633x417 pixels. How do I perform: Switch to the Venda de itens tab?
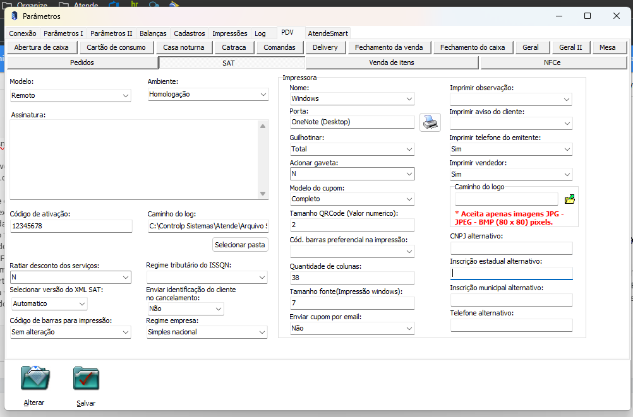click(392, 62)
